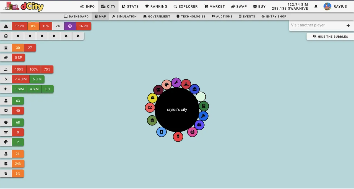This screenshot has height=189, width=354.
Task: Focus the Visit another player field
Action: click(x=316, y=25)
